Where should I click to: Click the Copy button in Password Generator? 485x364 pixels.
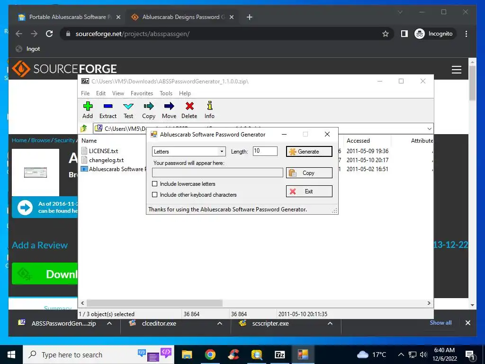[x=309, y=173]
